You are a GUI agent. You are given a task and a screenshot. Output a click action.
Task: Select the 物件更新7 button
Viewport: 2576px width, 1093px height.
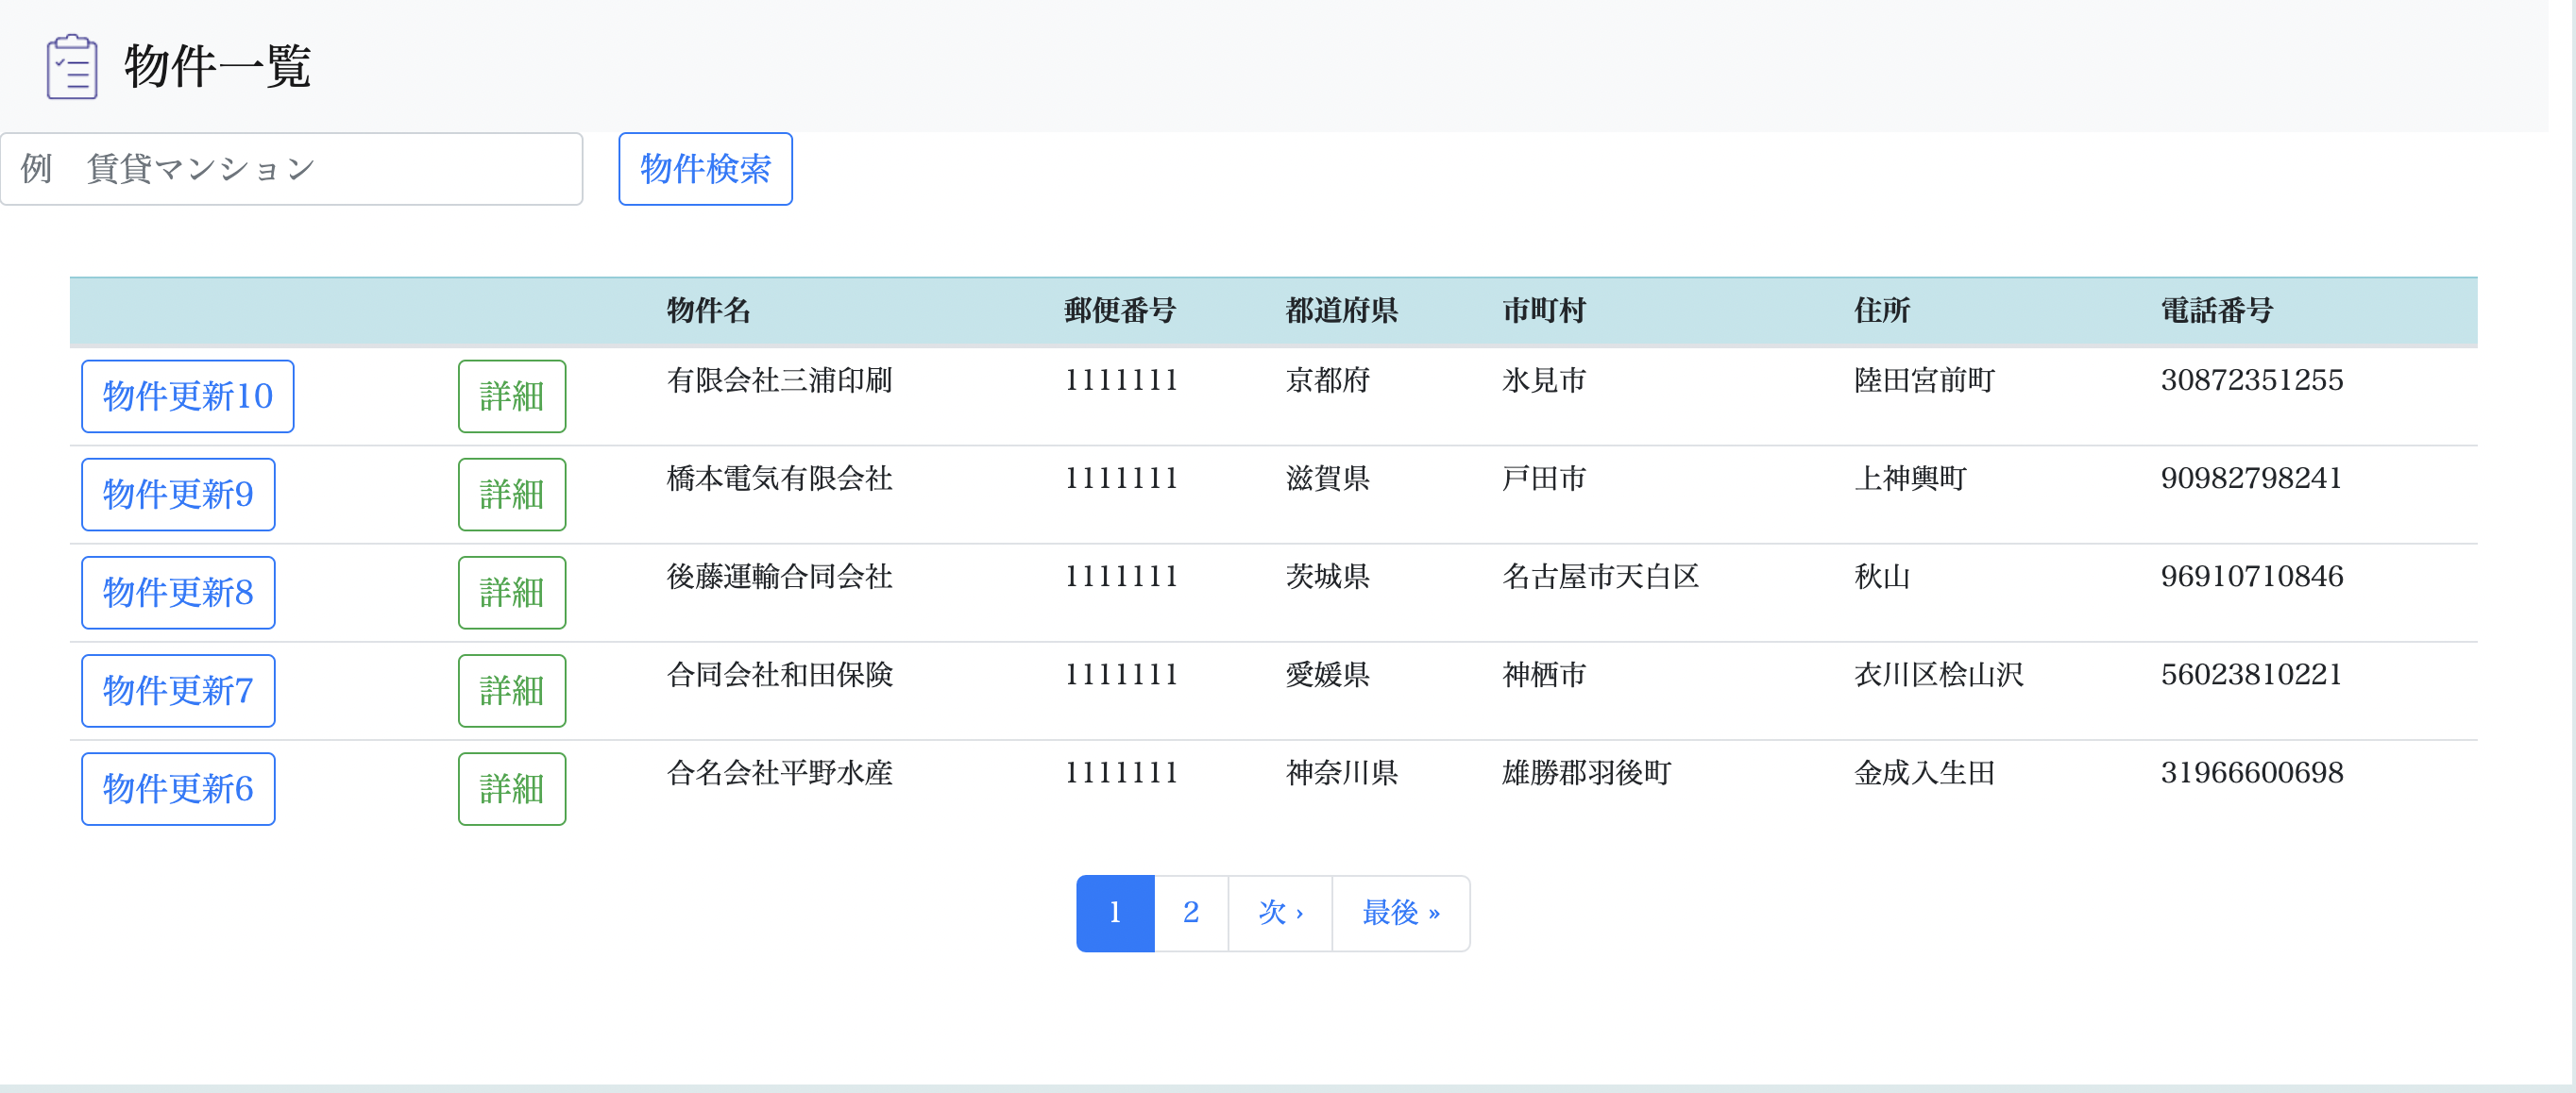[178, 690]
